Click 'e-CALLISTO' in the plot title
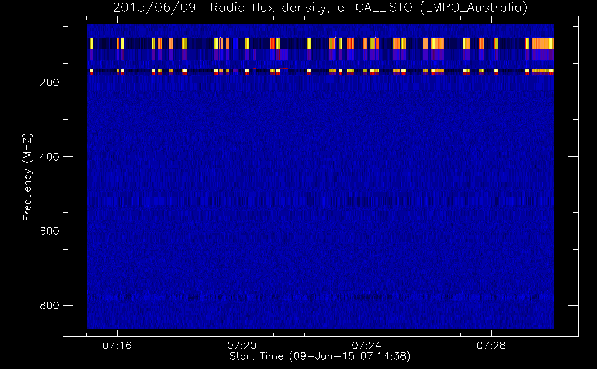The height and width of the screenshot is (369, 597). 375,7
